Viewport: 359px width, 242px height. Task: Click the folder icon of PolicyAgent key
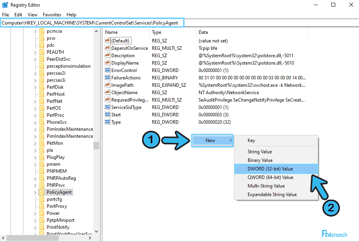point(42,192)
